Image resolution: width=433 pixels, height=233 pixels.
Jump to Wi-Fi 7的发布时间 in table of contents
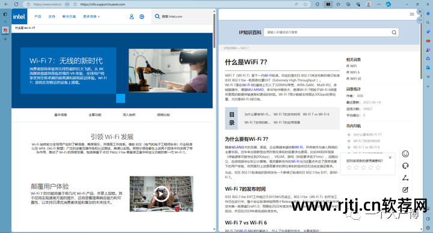(x=287, y=114)
